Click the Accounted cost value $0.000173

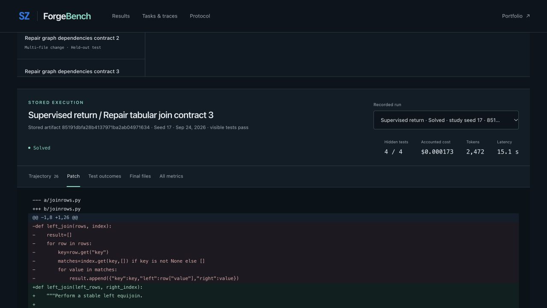tap(437, 152)
